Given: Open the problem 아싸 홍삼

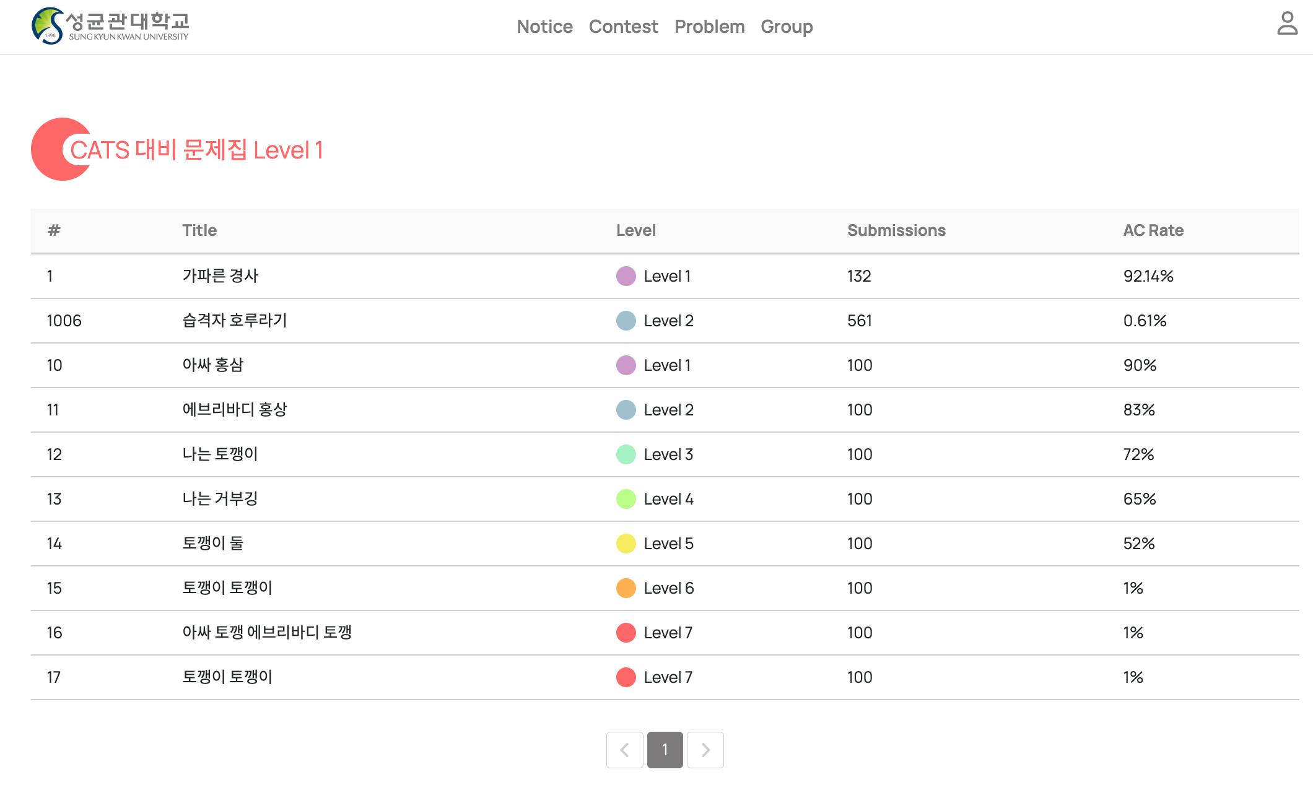Looking at the screenshot, I should (x=213, y=365).
